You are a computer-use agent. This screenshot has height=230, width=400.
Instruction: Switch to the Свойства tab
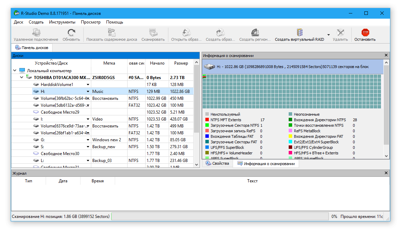(217, 164)
